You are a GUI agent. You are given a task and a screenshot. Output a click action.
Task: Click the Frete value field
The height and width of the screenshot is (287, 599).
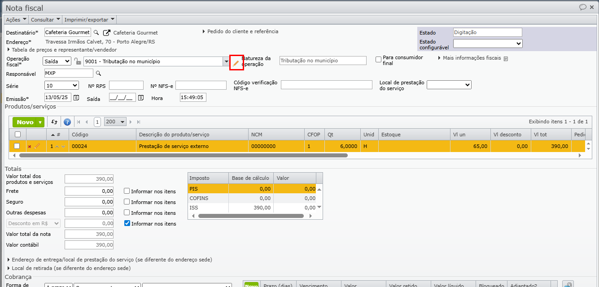pyautogui.click(x=89, y=191)
